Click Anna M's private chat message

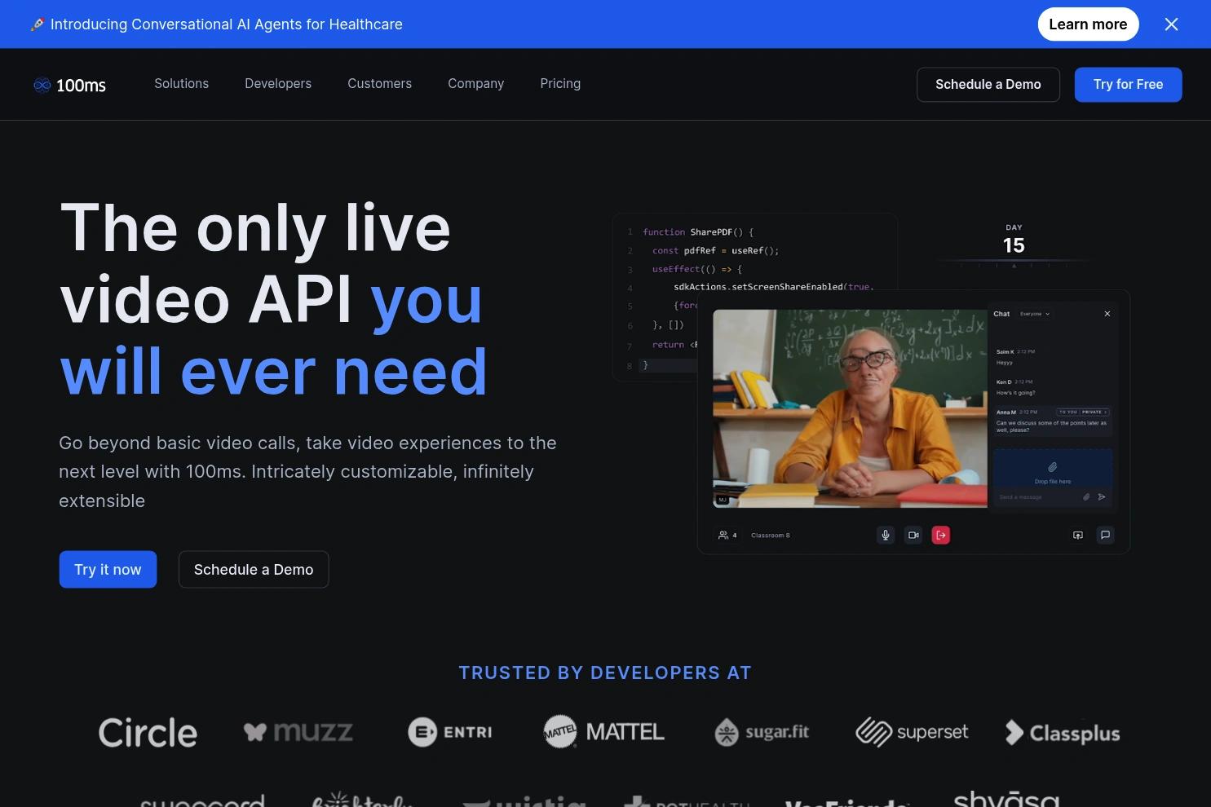[1052, 421]
